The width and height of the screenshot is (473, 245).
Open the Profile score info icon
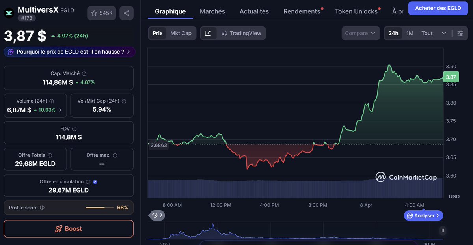point(42,208)
